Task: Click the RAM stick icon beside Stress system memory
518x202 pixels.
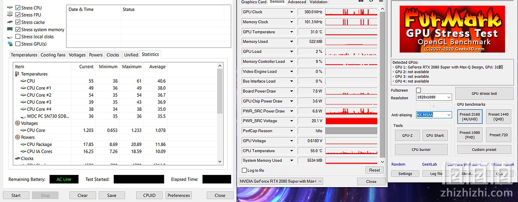Action: coord(10,29)
